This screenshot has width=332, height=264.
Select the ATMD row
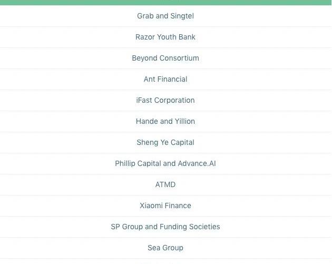point(166,184)
